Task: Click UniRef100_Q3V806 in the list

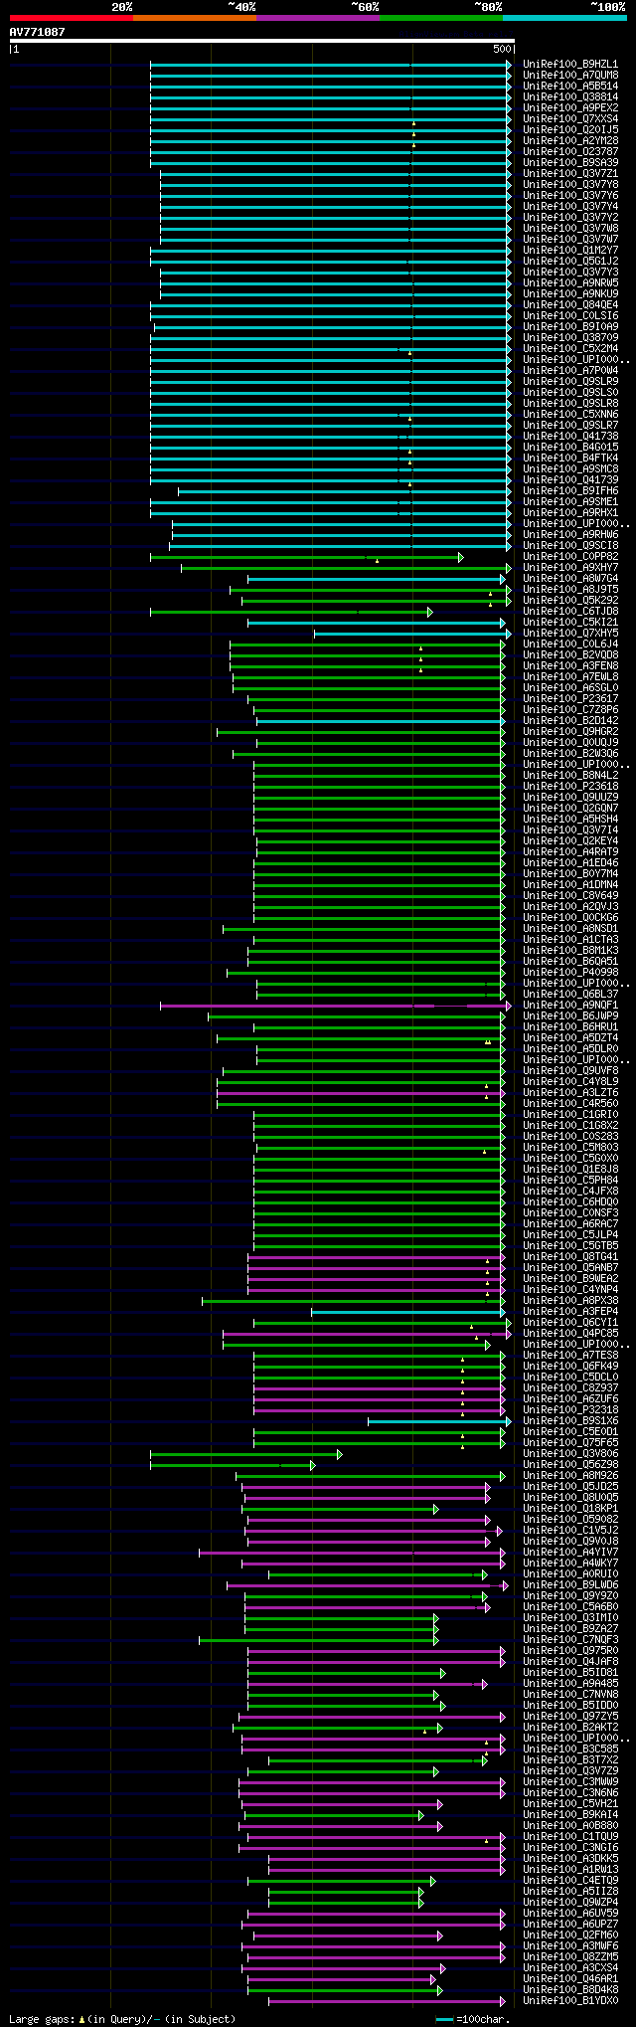Action: (570, 1454)
